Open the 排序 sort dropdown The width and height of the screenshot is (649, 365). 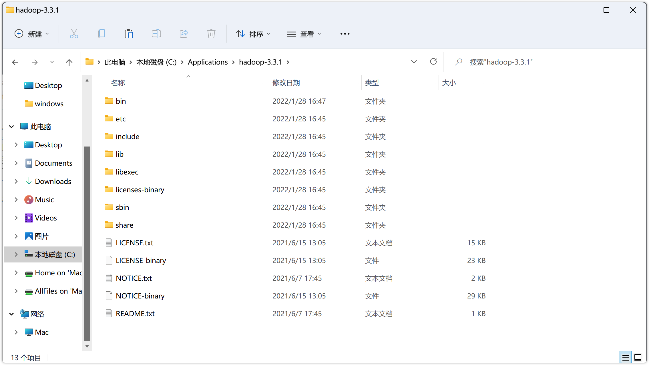pyautogui.click(x=253, y=34)
